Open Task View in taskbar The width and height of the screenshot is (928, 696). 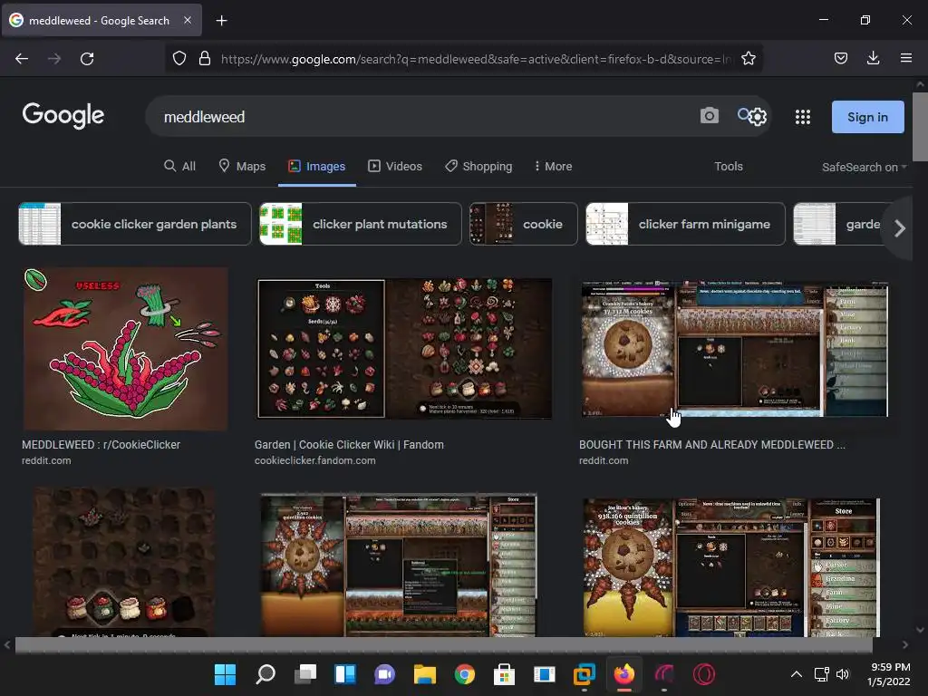[305, 674]
